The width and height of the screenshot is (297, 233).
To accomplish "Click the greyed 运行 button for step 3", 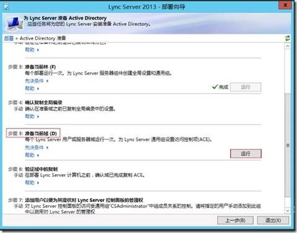I will 246,87.
